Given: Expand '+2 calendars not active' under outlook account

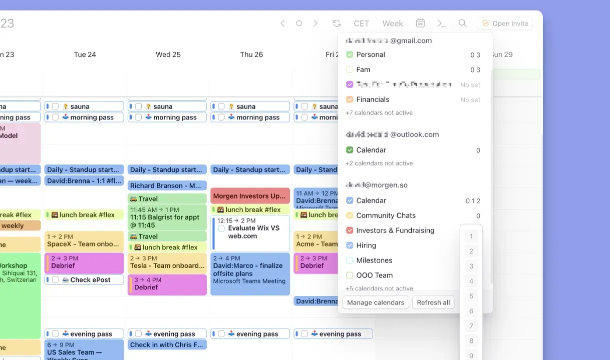Looking at the screenshot, I should [x=379, y=163].
